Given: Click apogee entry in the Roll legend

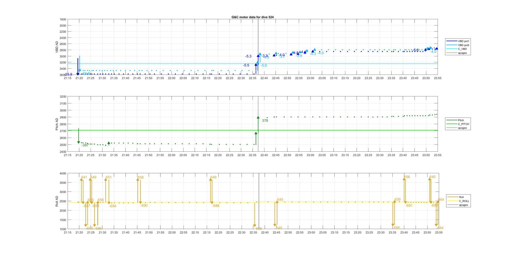Looking at the screenshot, I should pos(458,205).
